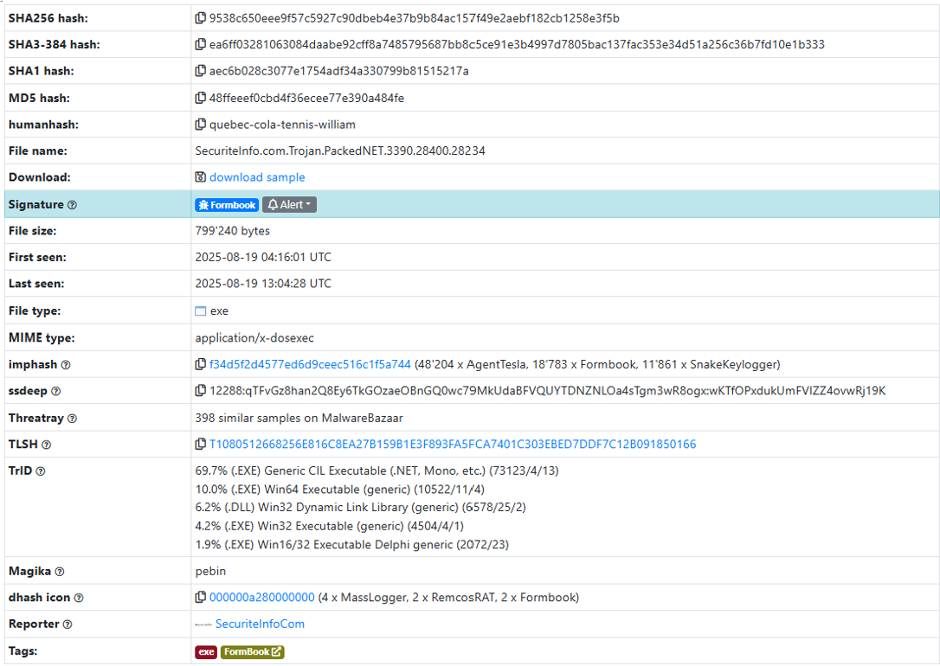Show help for Signature field
The height and width of the screenshot is (666, 940).
coord(72,206)
